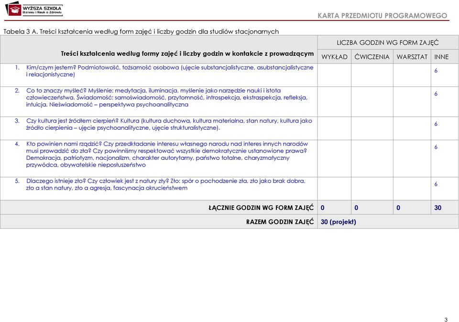Click the ĆWICZENIA column header
This screenshot has height=322, width=459.
[372, 57]
